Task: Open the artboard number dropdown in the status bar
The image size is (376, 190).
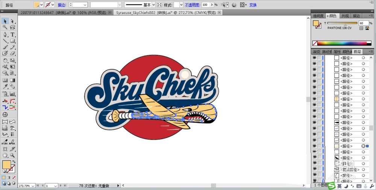Action: pyautogui.click(x=55, y=186)
